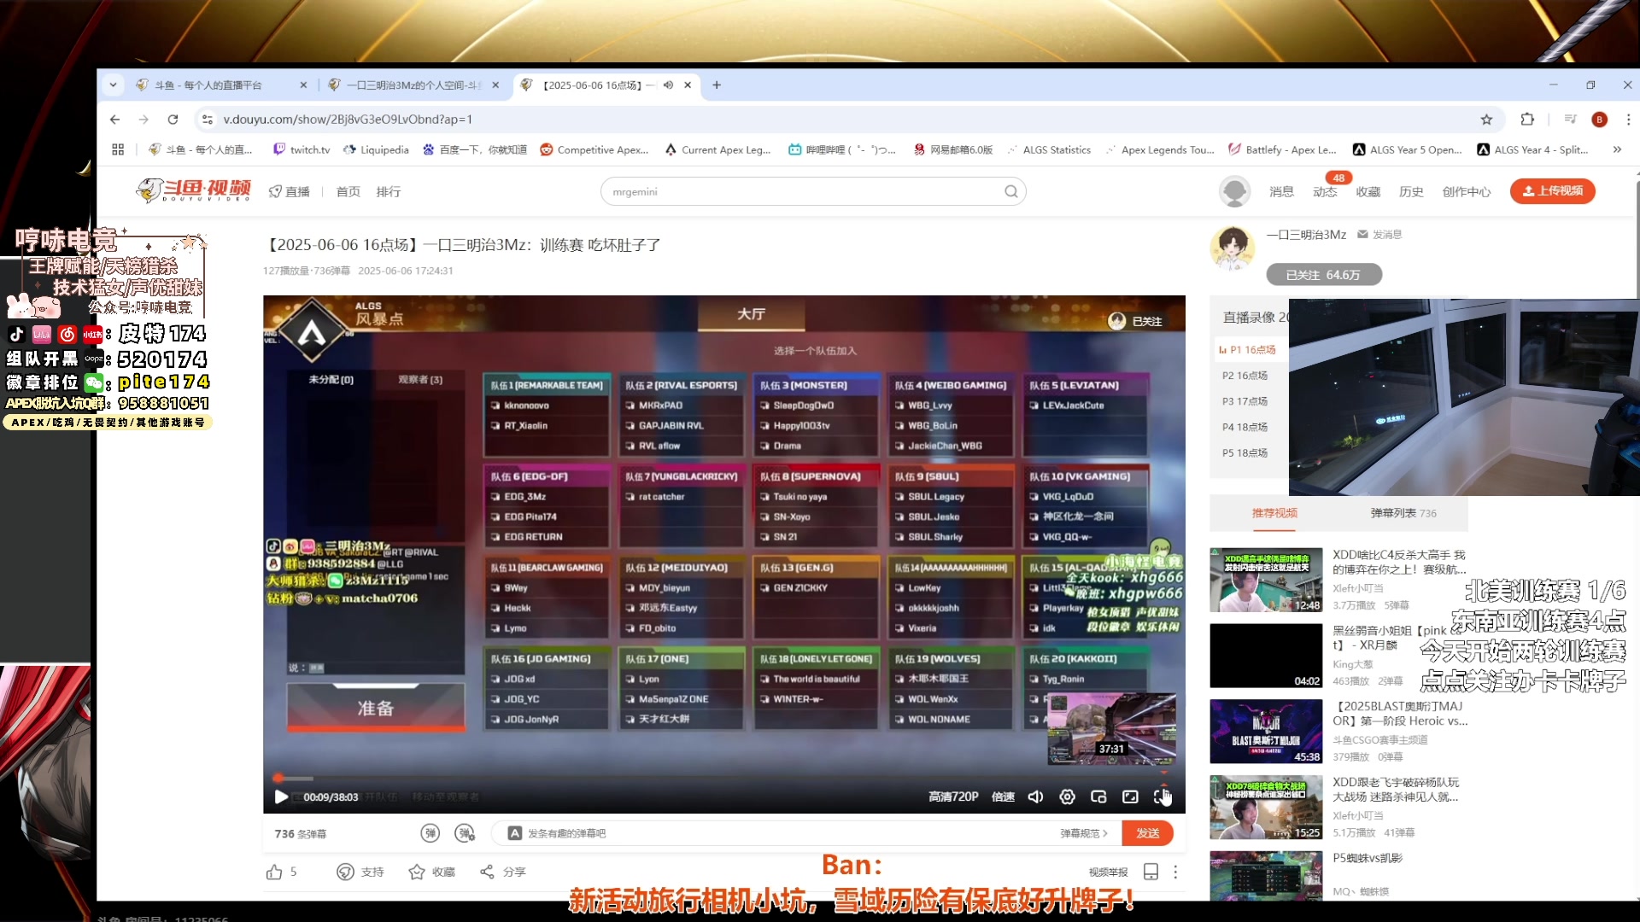Open the user avatar in header
This screenshot has width=1640, height=922.
pos(1234,191)
